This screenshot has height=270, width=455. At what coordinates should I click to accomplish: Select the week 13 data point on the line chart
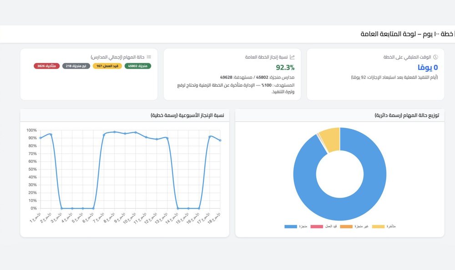tap(167, 138)
